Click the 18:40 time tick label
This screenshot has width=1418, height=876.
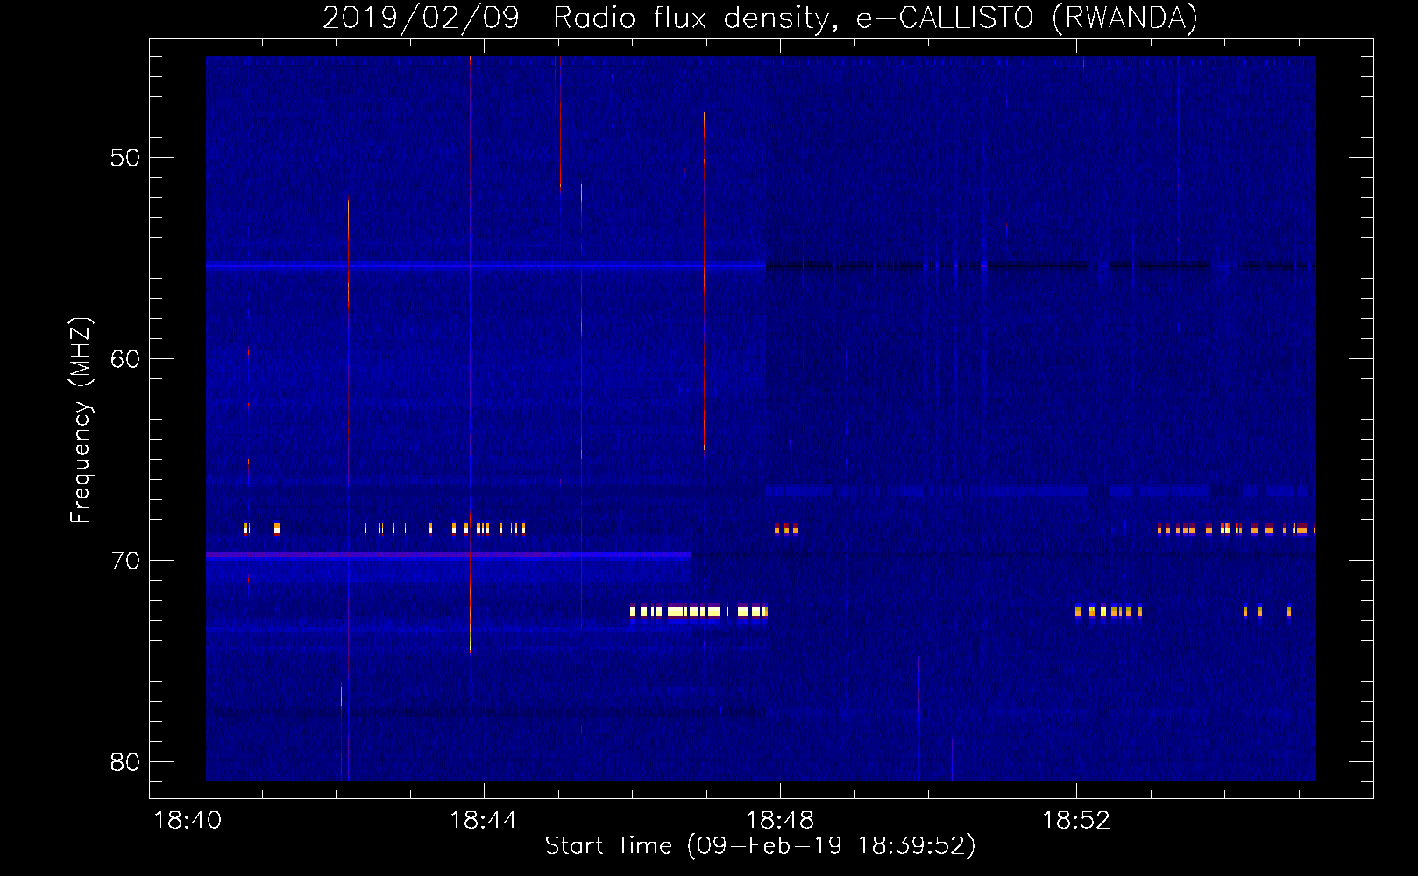pos(188,821)
